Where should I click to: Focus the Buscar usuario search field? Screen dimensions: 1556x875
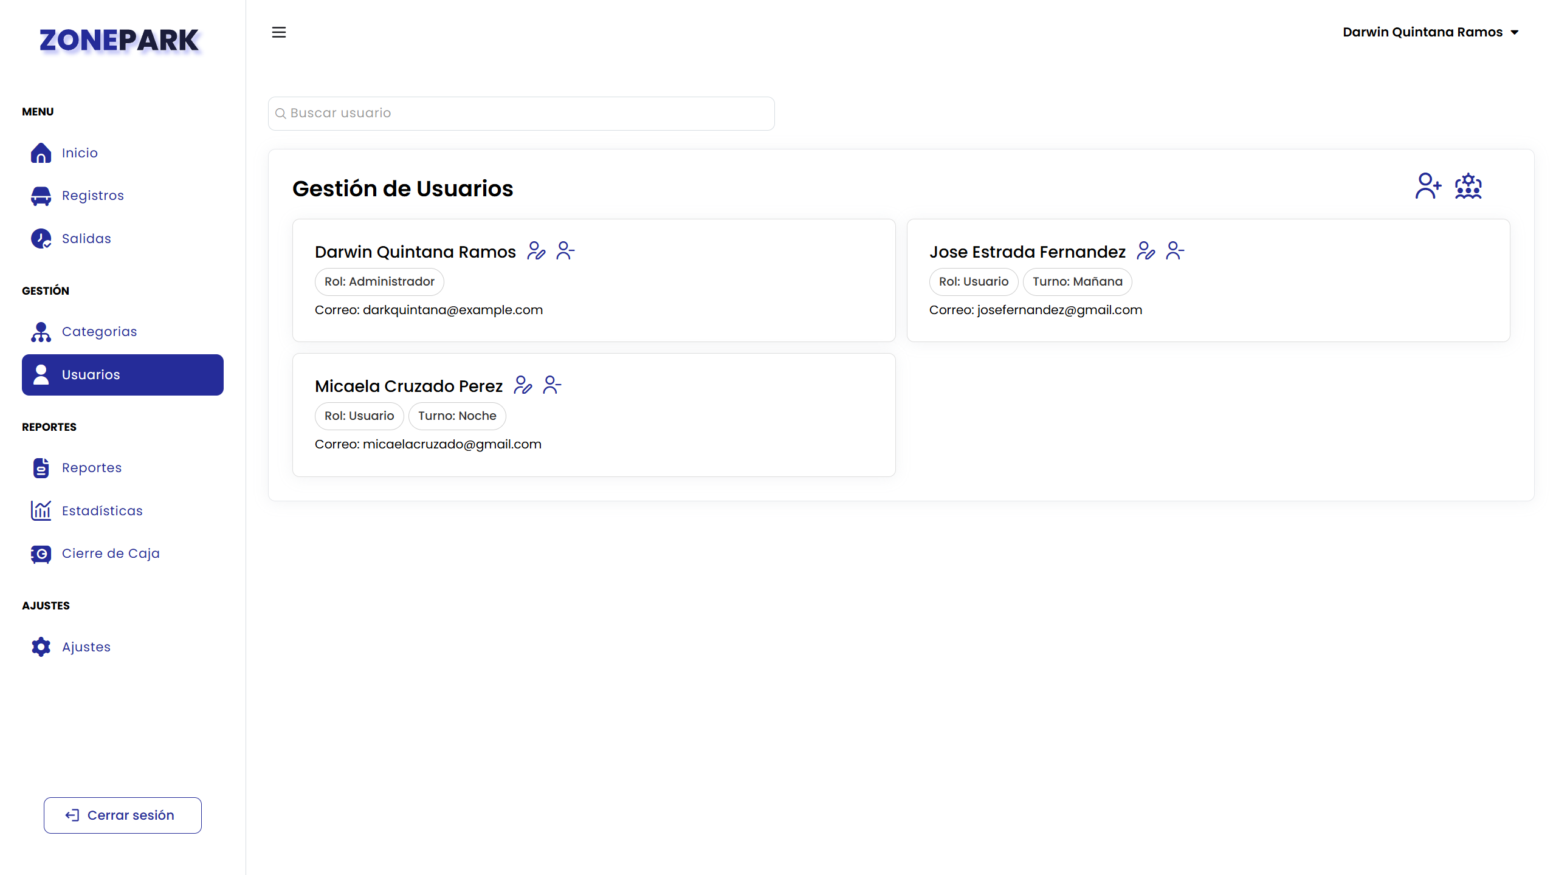[522, 114]
